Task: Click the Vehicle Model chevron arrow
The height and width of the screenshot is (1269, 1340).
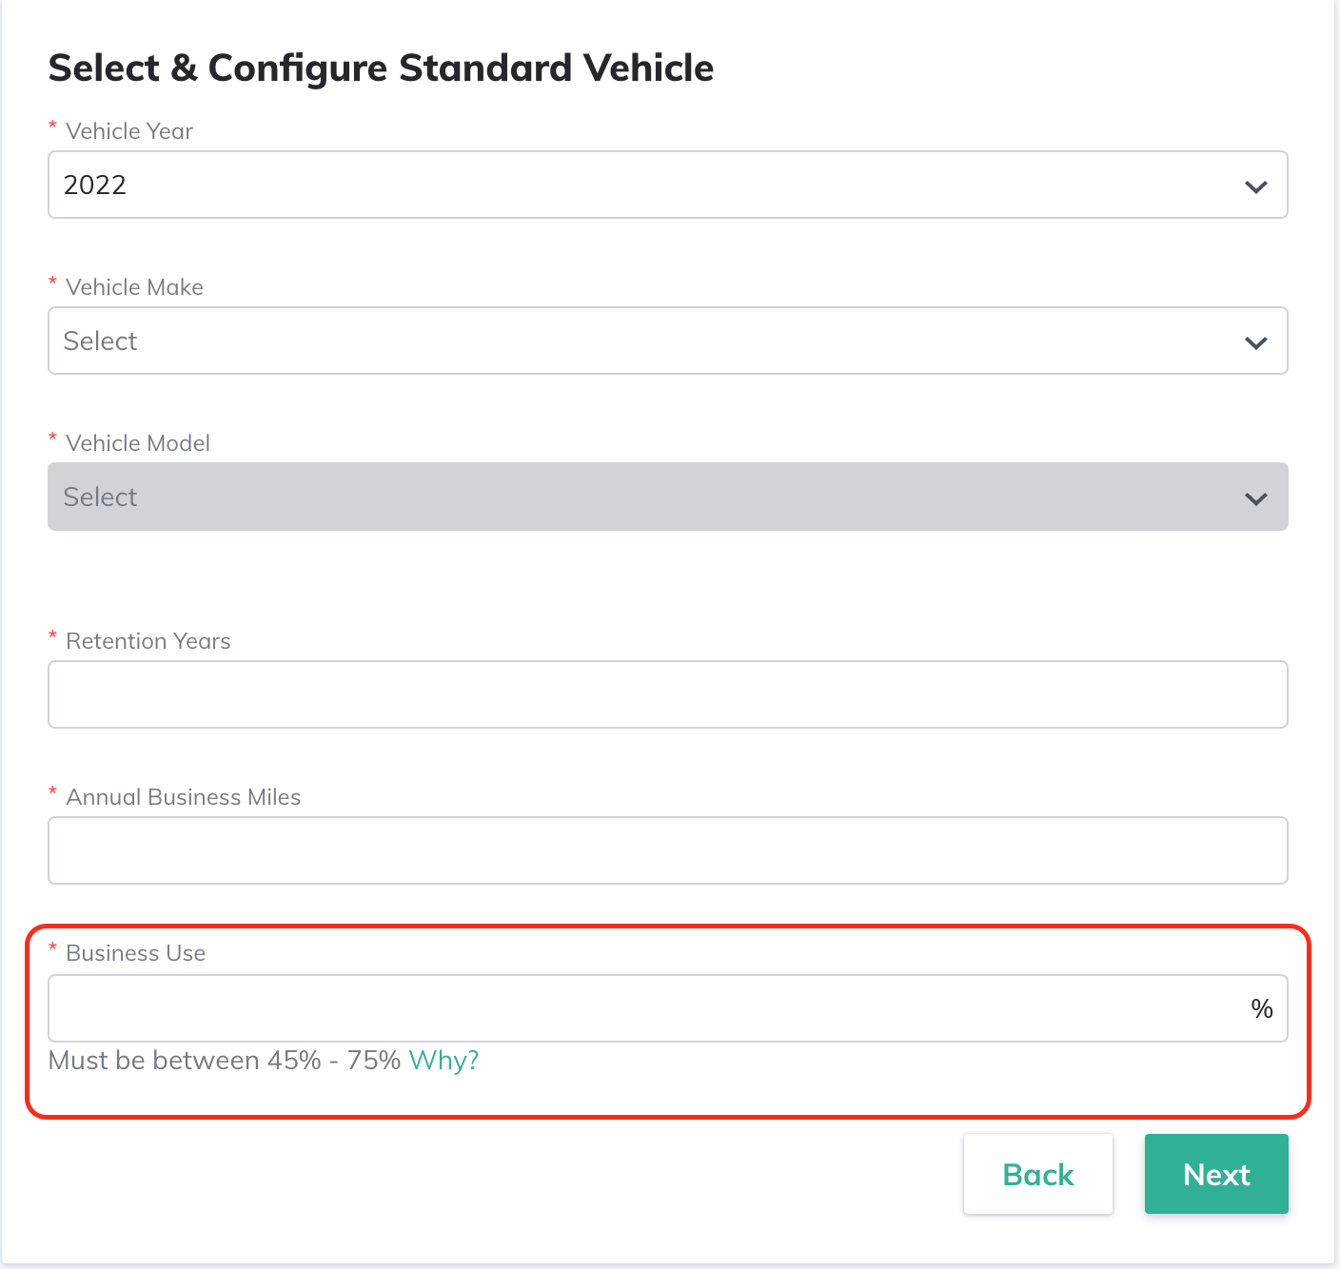Action: click(x=1255, y=498)
